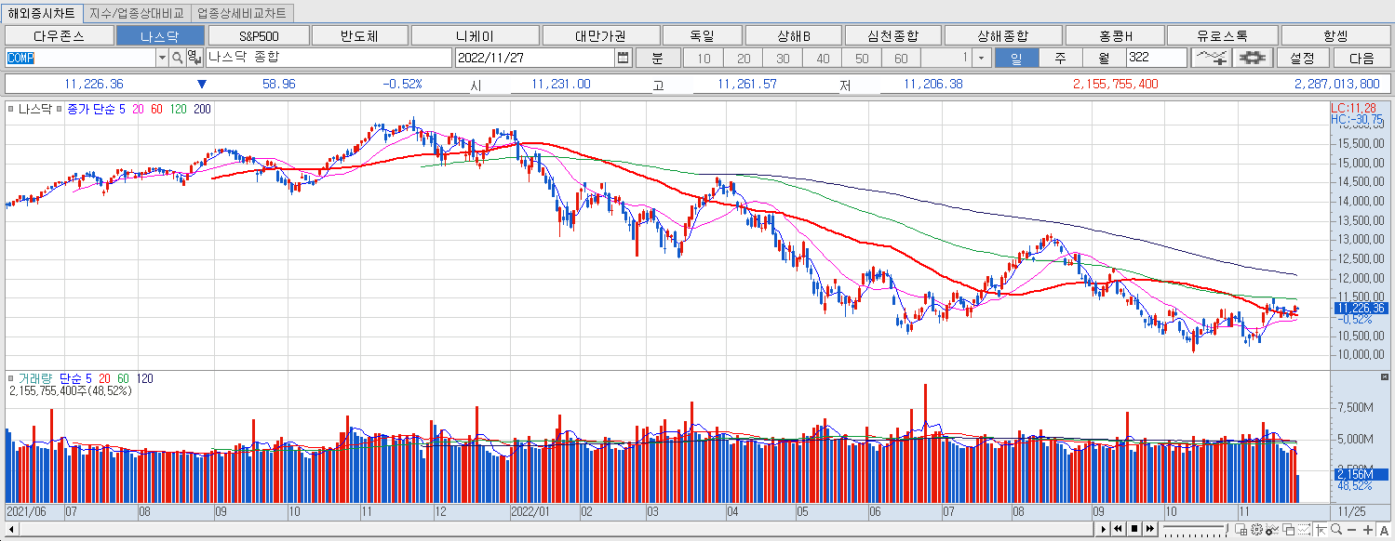
Task: Click the chart compress/expand icon next to 설정
Action: (x=1253, y=58)
